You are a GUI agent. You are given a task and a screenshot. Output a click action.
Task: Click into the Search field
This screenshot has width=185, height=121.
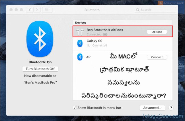(155, 10)
